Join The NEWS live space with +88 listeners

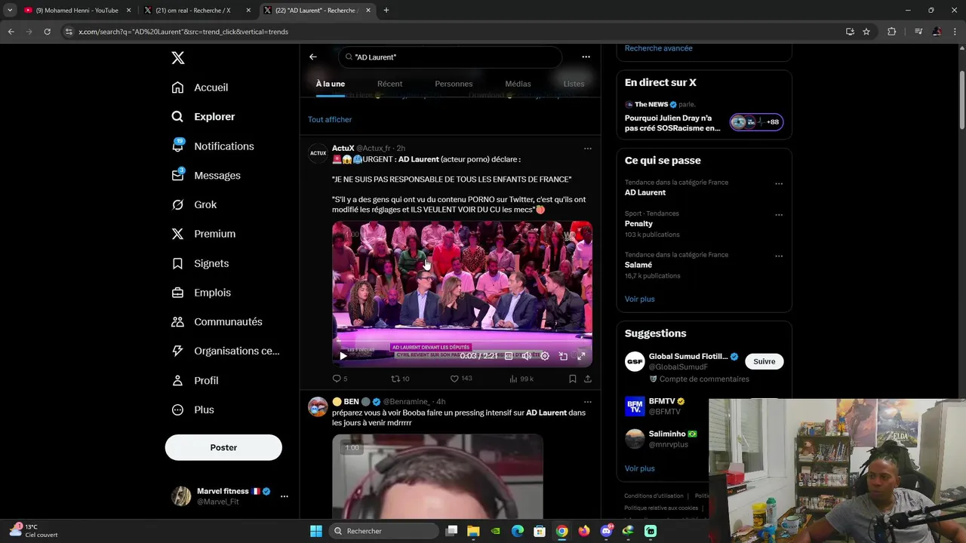(756, 122)
